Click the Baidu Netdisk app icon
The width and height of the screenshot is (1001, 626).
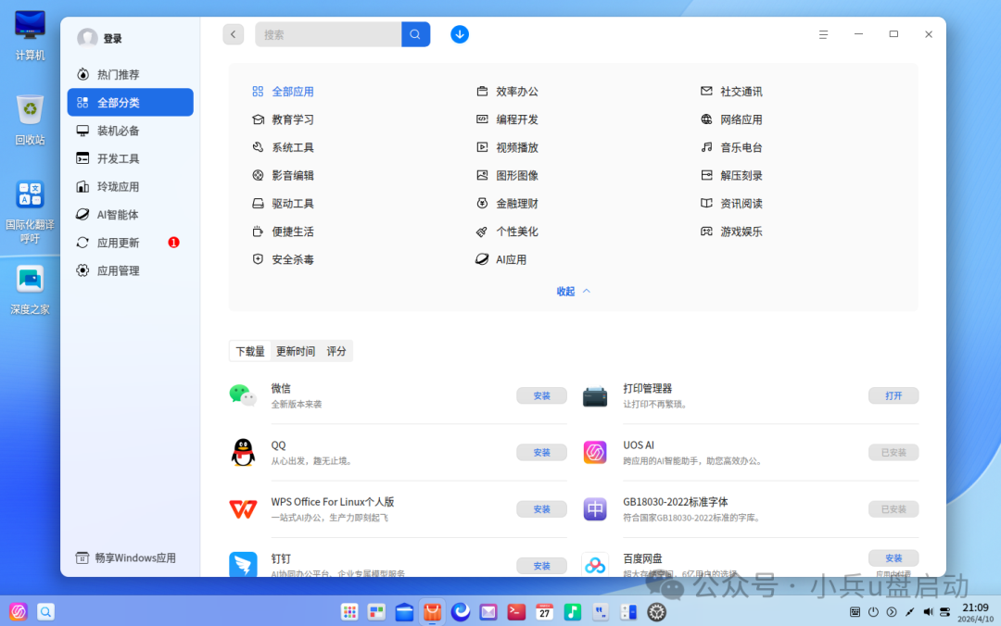pyautogui.click(x=595, y=564)
